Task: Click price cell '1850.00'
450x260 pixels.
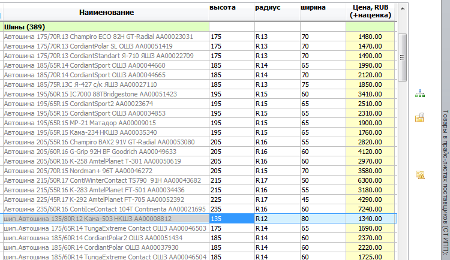Action: pyautogui.click(x=370, y=84)
